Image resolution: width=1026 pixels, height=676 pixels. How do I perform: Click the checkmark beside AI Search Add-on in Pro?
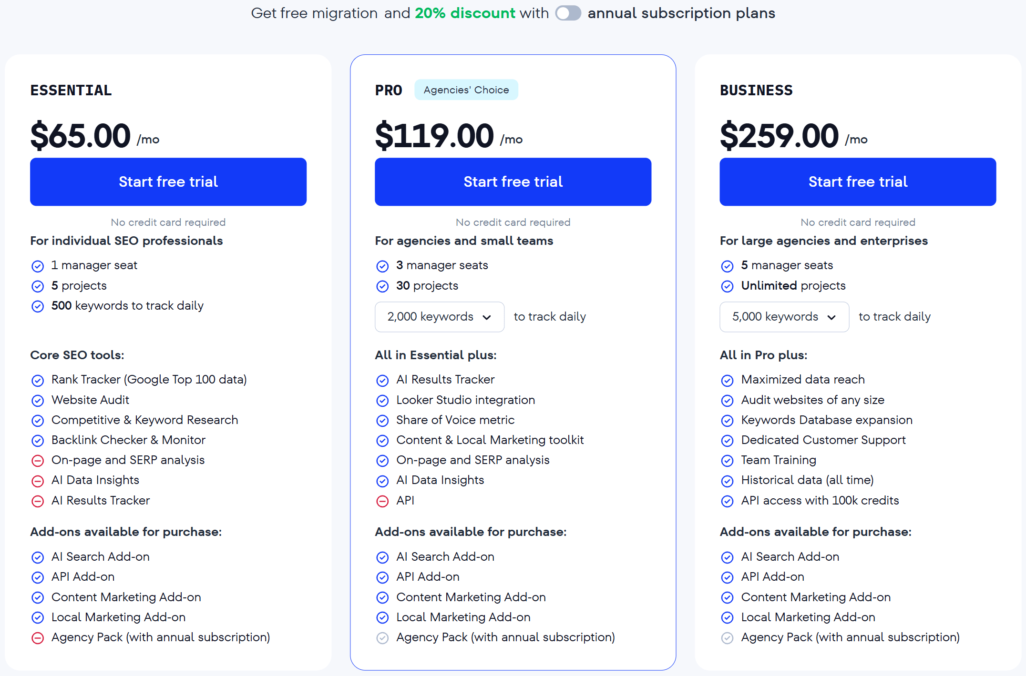tap(383, 557)
